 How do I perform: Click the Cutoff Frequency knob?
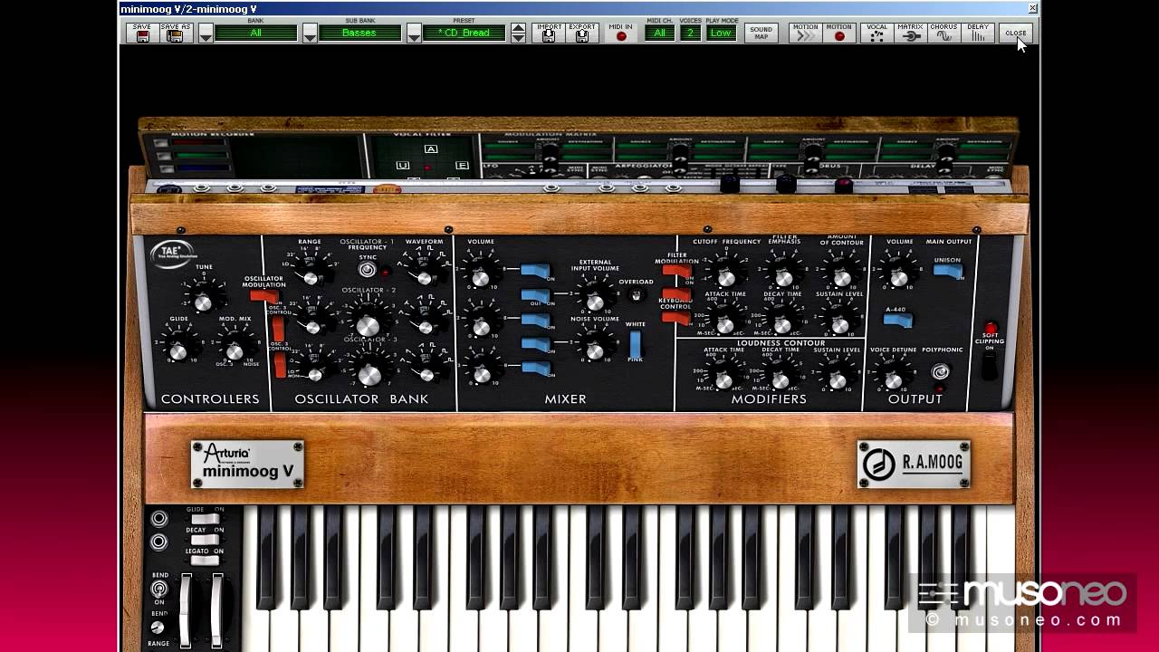pos(725,276)
